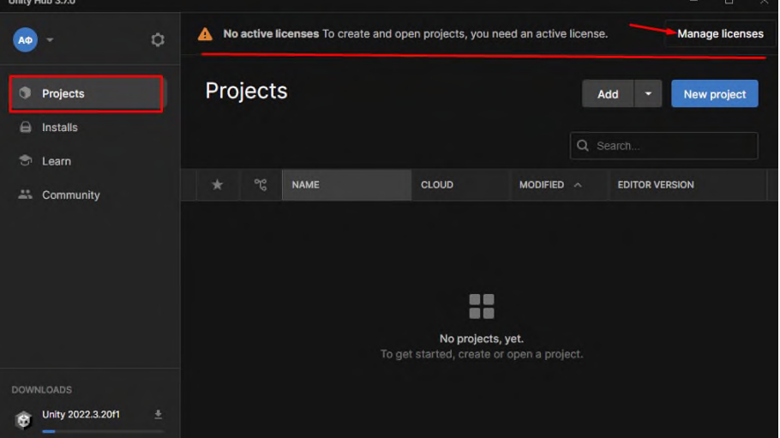Focus the project Search field
Viewport: 780px width, 438px height.
(664, 146)
